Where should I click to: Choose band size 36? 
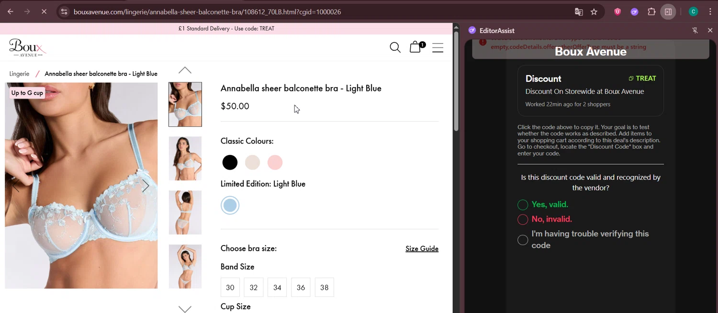point(301,287)
